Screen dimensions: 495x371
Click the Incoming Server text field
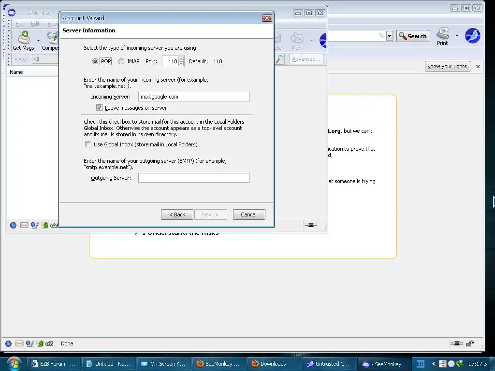tap(194, 97)
